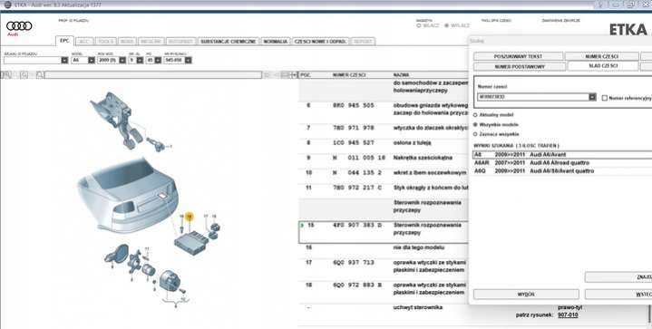Tick the Numer referencyjny checkbox
This screenshot has height=329, width=652.
click(605, 98)
